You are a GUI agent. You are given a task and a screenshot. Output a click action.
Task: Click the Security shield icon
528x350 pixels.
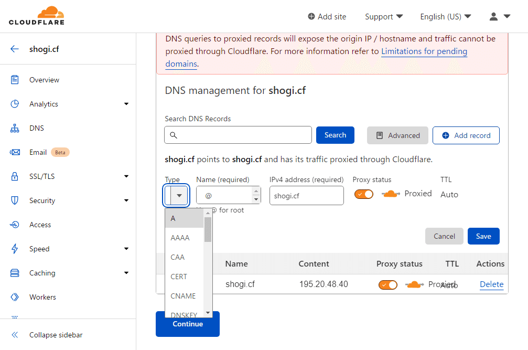coord(15,200)
